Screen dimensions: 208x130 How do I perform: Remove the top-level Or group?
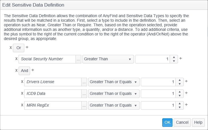click(x=11, y=47)
